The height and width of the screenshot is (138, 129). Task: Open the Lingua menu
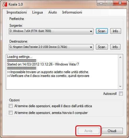[x=38, y=12]
